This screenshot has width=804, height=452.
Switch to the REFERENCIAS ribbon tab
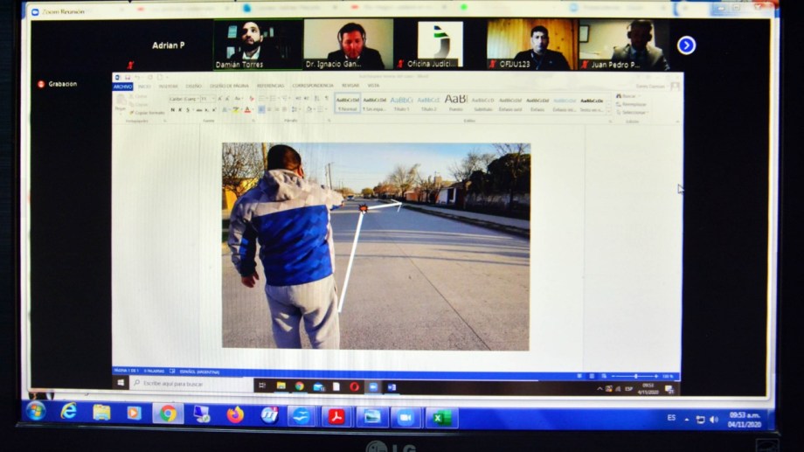click(x=270, y=87)
